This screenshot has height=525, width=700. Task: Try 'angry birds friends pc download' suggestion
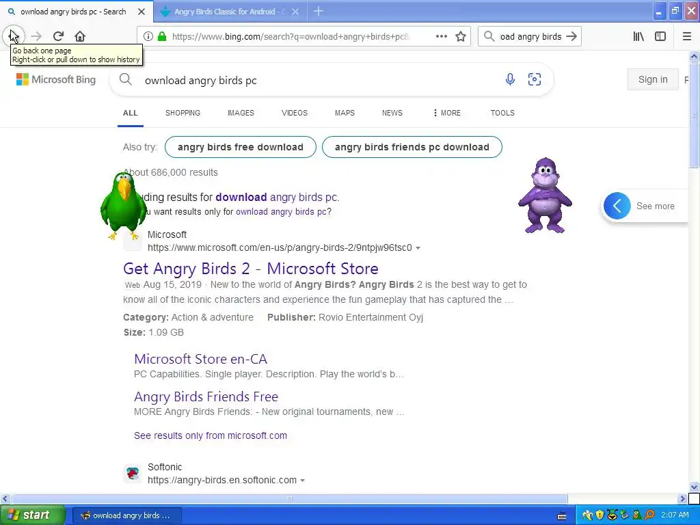tap(412, 147)
